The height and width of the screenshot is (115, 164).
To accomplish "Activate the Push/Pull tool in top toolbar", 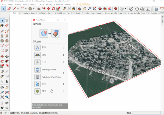I will point(39,9).
